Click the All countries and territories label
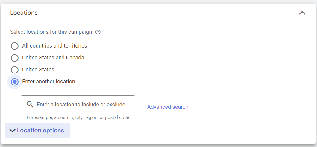Viewport: 317px width, 147px height. (54, 46)
